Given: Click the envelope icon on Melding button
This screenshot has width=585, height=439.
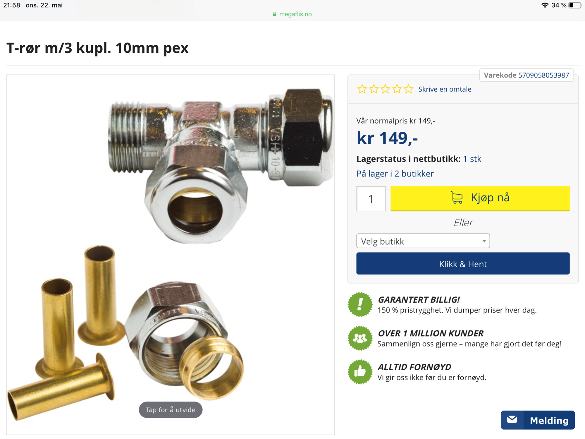Looking at the screenshot, I should point(512,420).
